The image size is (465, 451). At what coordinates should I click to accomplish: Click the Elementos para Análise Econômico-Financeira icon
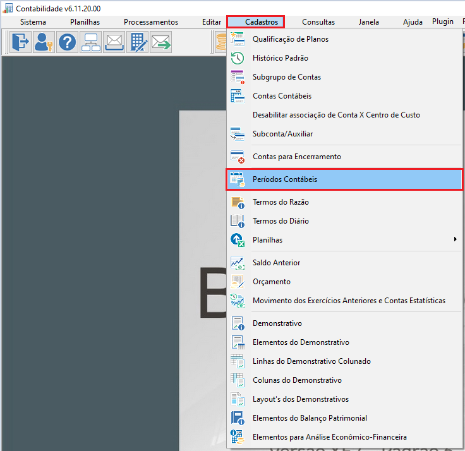click(238, 437)
